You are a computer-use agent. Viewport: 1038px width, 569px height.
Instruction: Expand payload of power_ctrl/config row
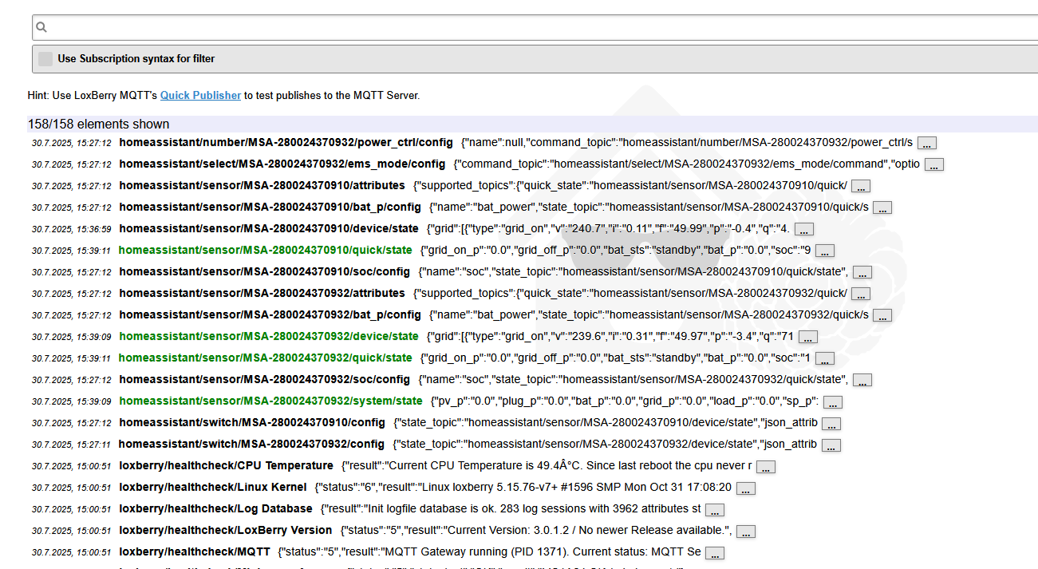926,143
